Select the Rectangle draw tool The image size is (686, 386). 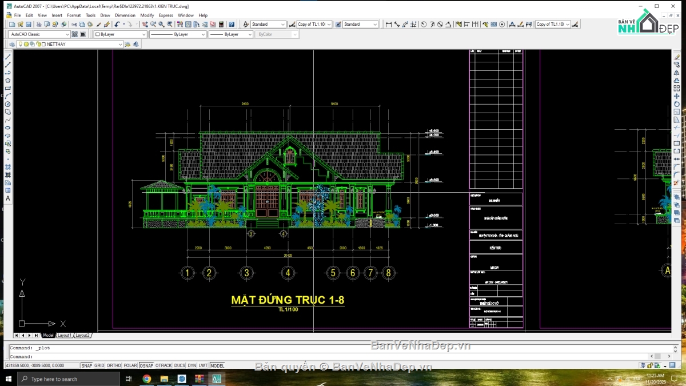tap(8, 89)
